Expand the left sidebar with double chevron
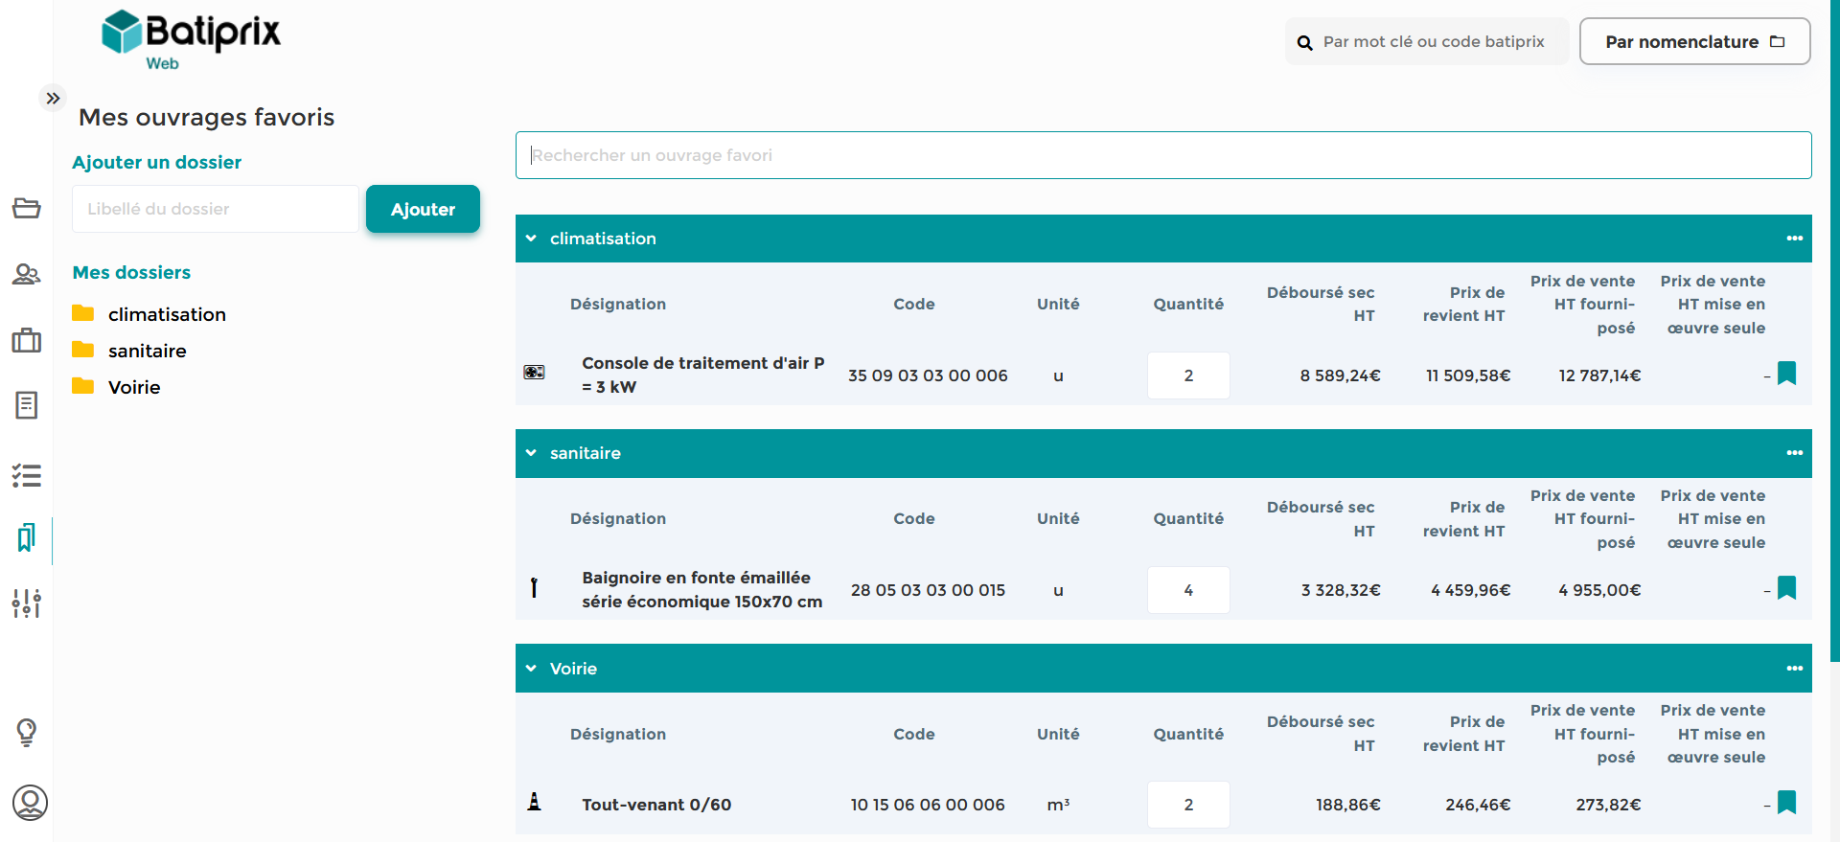The width and height of the screenshot is (1840, 842). pos(53,98)
